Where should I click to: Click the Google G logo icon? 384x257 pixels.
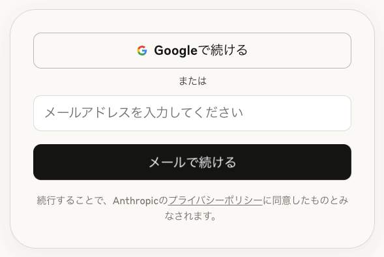pyautogui.click(x=142, y=50)
